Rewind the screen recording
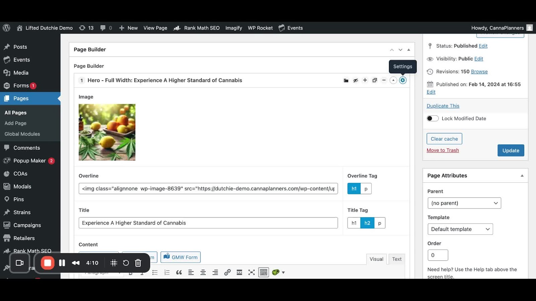Image resolution: width=536 pixels, height=301 pixels. coord(76,263)
